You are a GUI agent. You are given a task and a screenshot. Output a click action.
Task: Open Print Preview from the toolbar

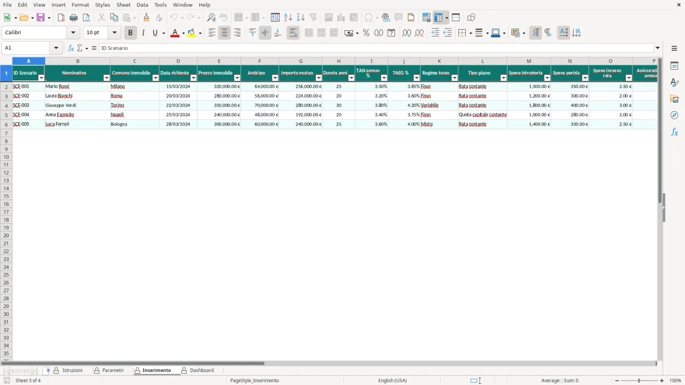[x=86, y=18]
